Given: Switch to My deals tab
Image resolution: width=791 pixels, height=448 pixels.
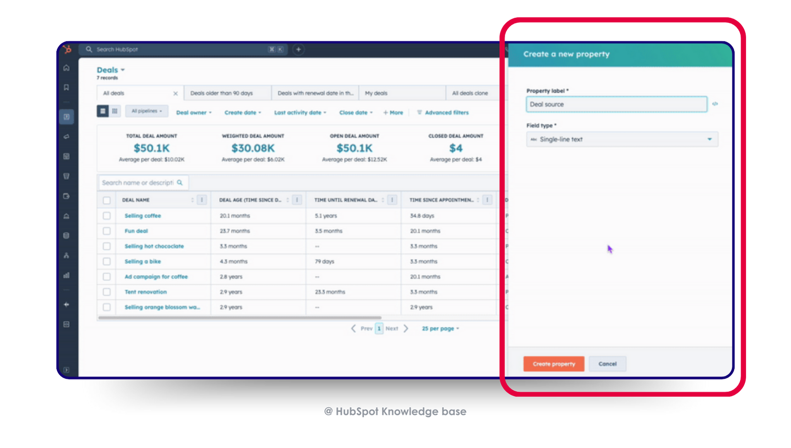Looking at the screenshot, I should click(x=402, y=93).
